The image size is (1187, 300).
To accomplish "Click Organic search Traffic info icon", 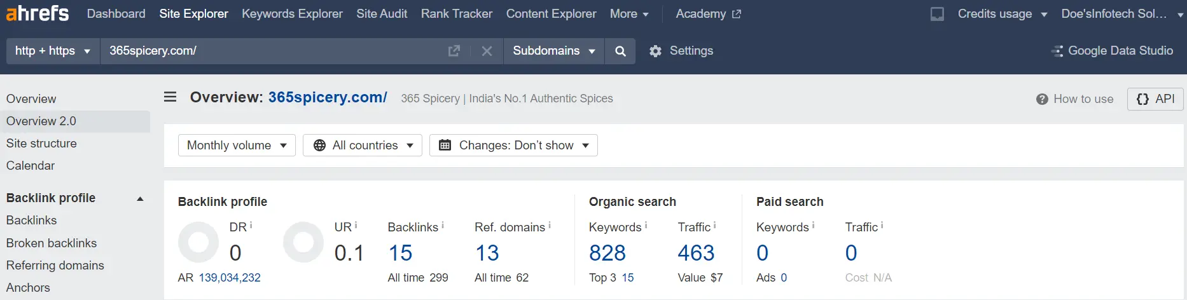I will tap(714, 225).
